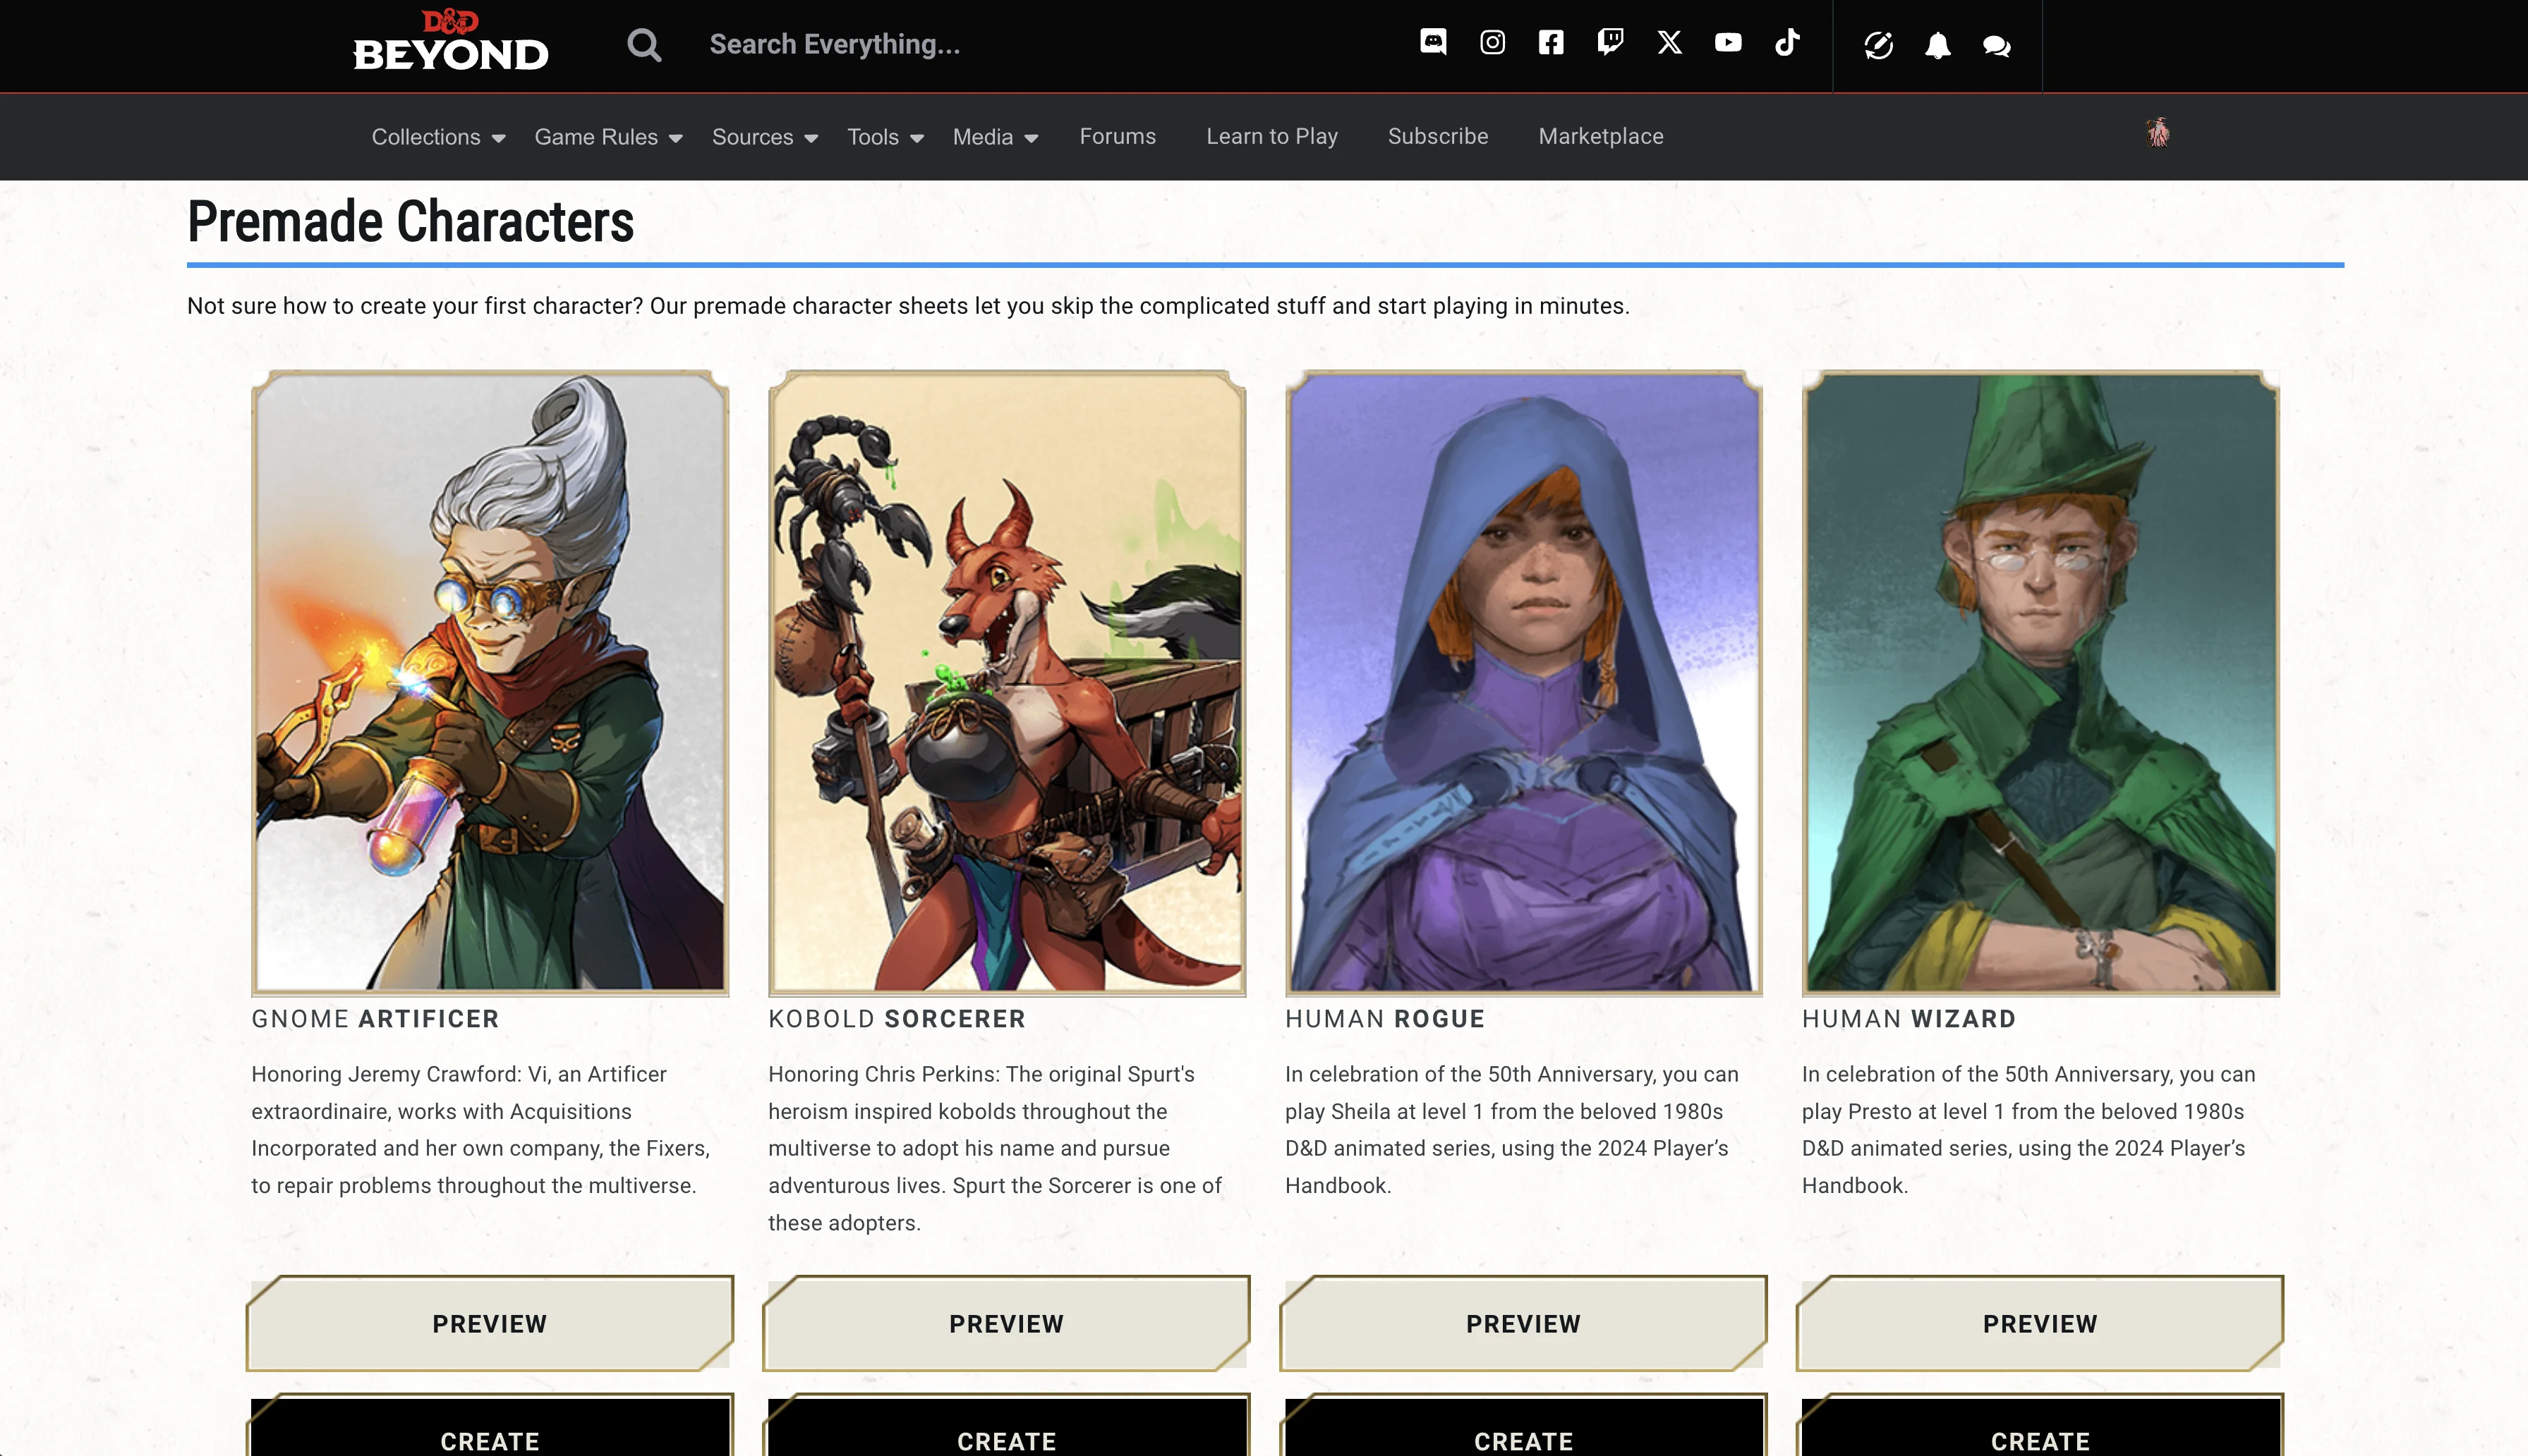
Task: Click the Human Wizard portrait
Action: (2040, 683)
